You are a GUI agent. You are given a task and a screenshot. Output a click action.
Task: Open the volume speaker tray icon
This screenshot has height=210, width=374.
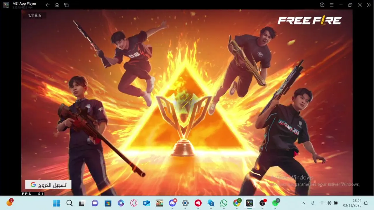(329, 203)
